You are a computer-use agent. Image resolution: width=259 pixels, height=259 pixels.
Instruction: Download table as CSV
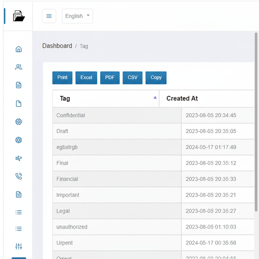click(x=132, y=78)
